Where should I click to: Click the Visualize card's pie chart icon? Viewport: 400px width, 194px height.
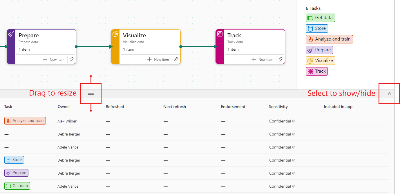pyautogui.click(x=116, y=33)
